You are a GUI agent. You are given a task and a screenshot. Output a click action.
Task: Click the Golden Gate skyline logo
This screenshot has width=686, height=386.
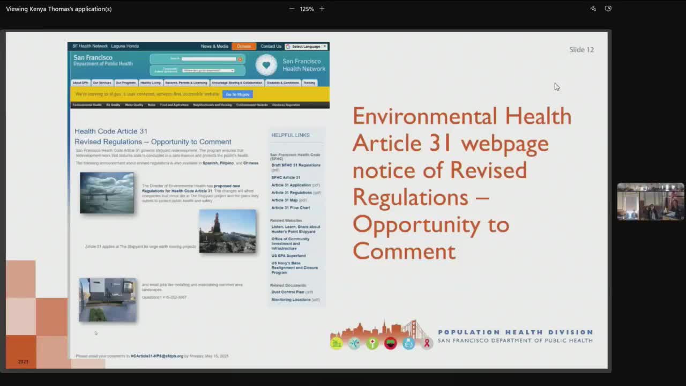coord(381,335)
